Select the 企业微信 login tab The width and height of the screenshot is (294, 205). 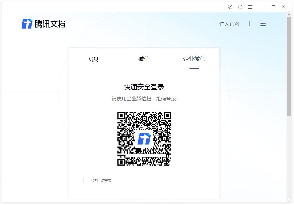point(194,59)
